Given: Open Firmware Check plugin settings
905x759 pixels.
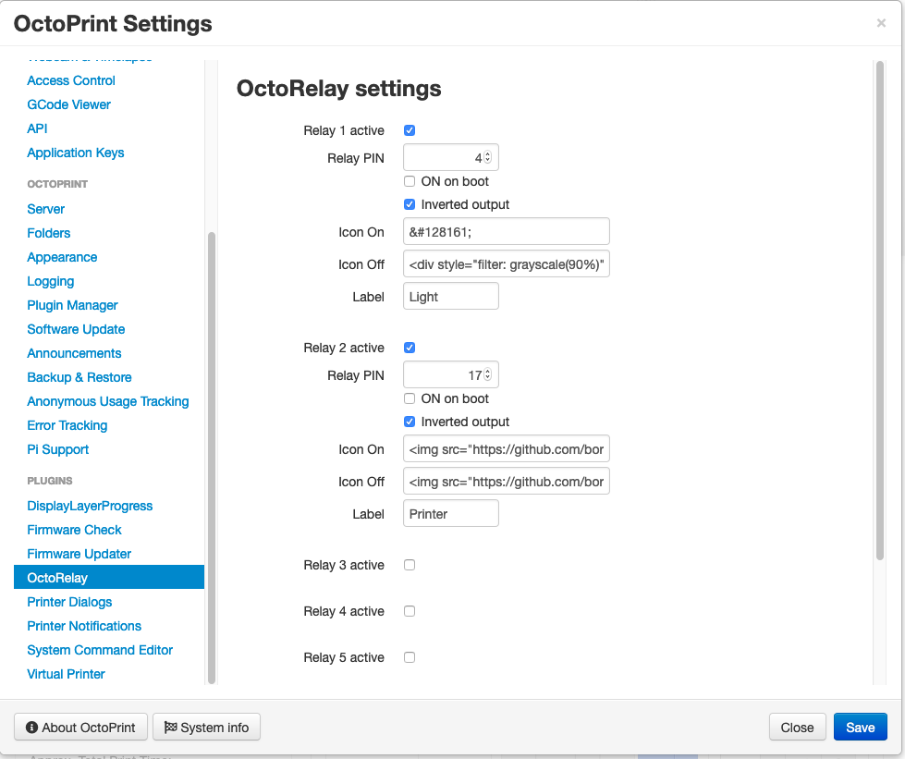Looking at the screenshot, I should [x=74, y=530].
